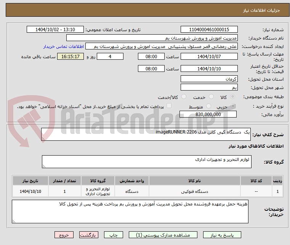Viewport: 290px width, 245px height.
Task: Select the کالا/خدمت radio button
Action: [x=184, y=97]
